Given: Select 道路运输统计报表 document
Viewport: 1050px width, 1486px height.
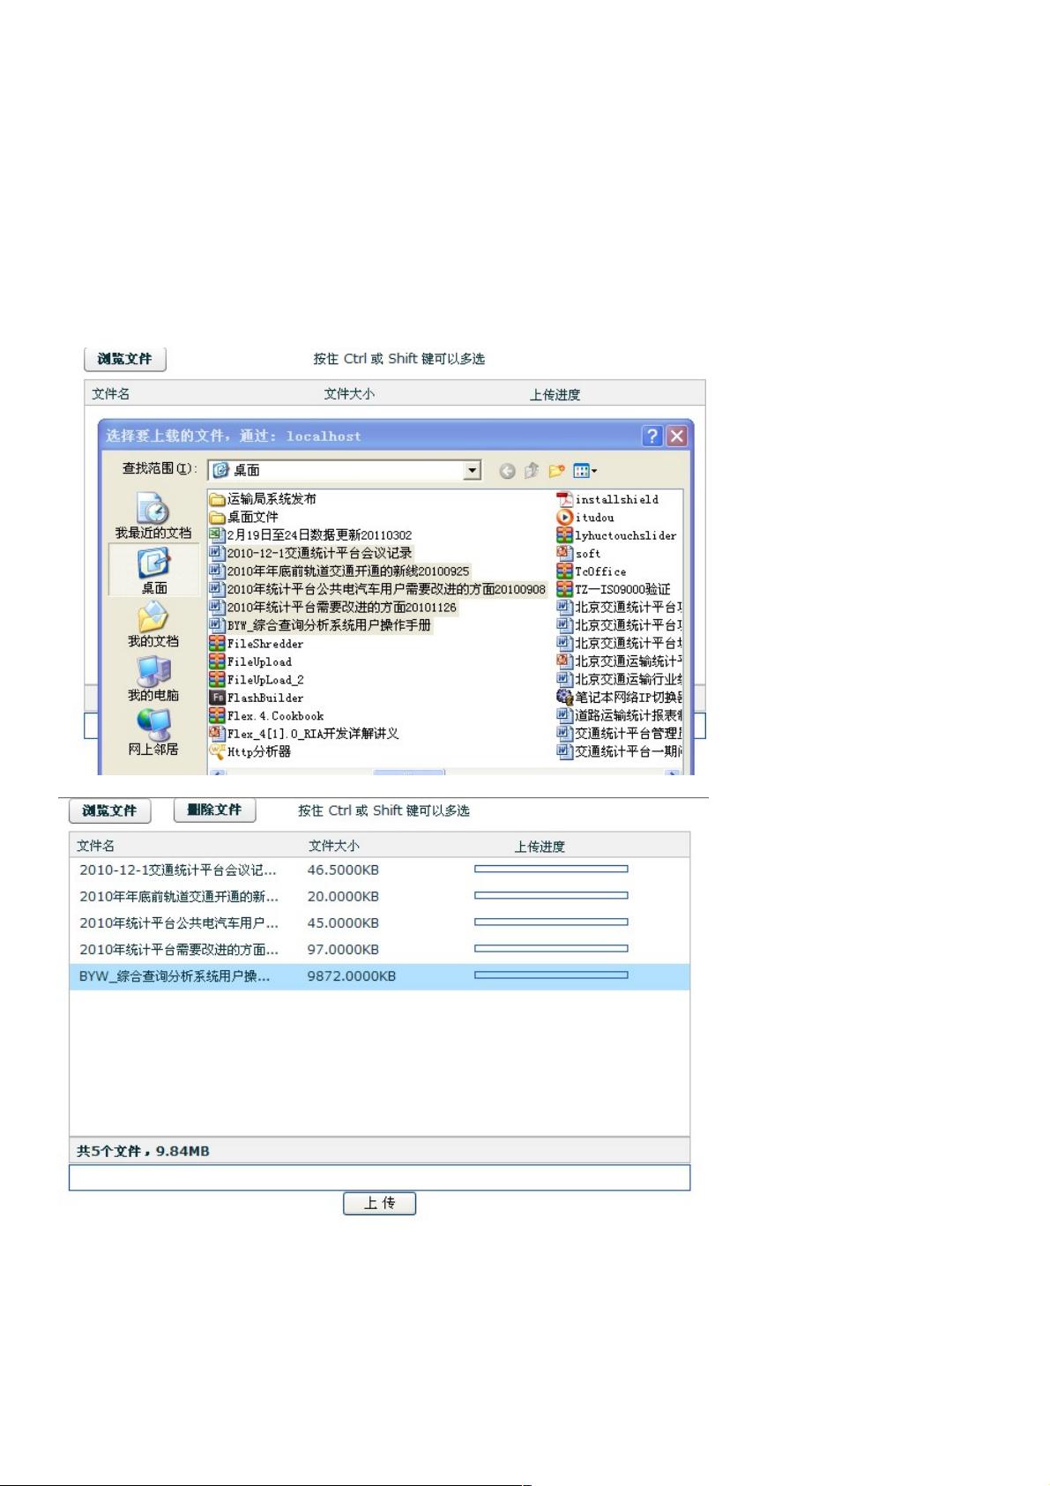Looking at the screenshot, I should [620, 715].
